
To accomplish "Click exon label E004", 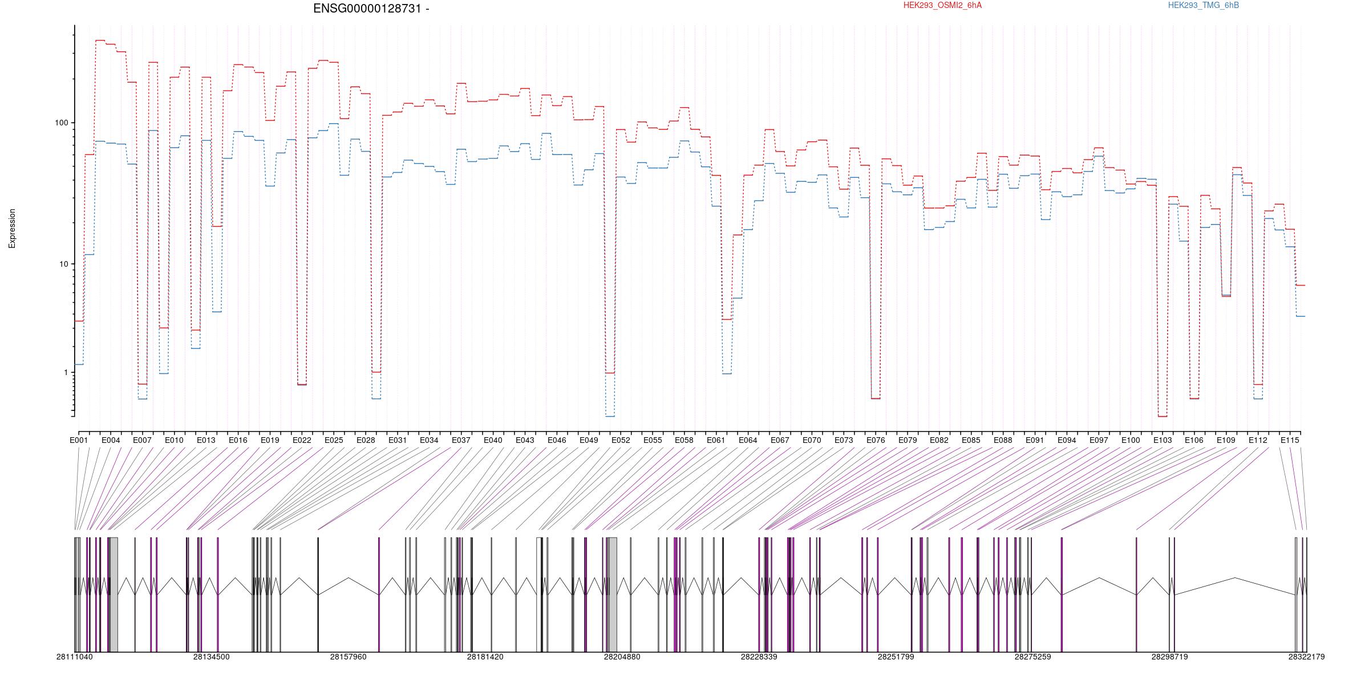I will point(111,440).
